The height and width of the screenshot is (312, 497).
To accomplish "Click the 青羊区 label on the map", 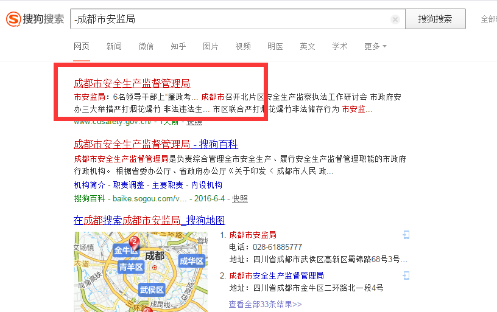I will (x=131, y=267).
